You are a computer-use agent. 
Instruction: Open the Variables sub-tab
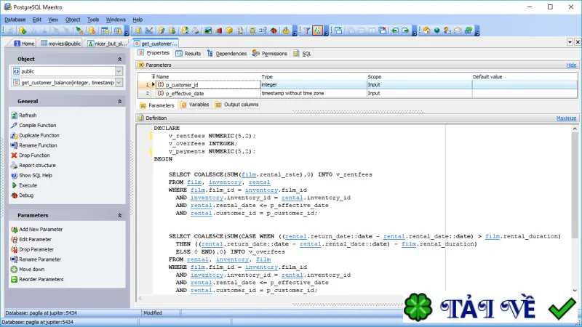pyautogui.click(x=195, y=105)
